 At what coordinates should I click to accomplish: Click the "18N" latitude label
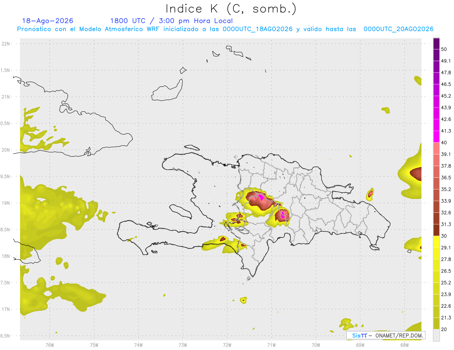6,256
